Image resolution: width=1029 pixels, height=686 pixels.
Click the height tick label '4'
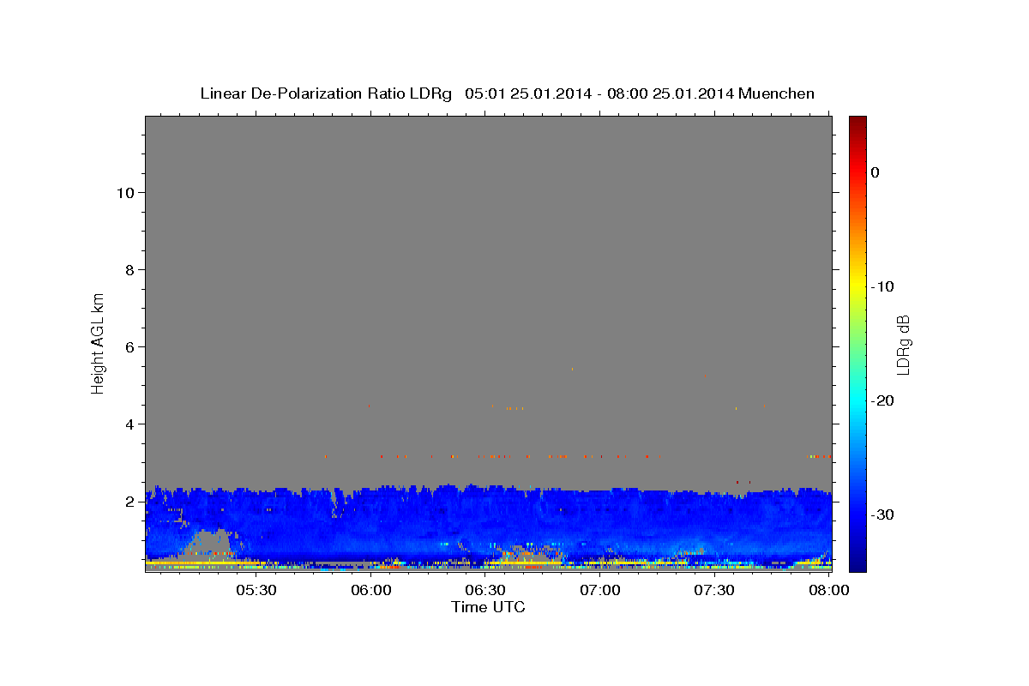(x=130, y=424)
